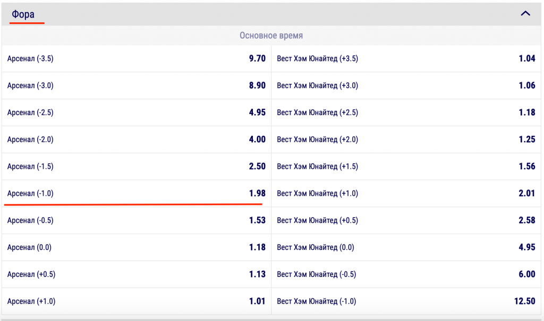
Task: Select Арсенал (-3.0) bet at 8.90
Action: coord(137,85)
